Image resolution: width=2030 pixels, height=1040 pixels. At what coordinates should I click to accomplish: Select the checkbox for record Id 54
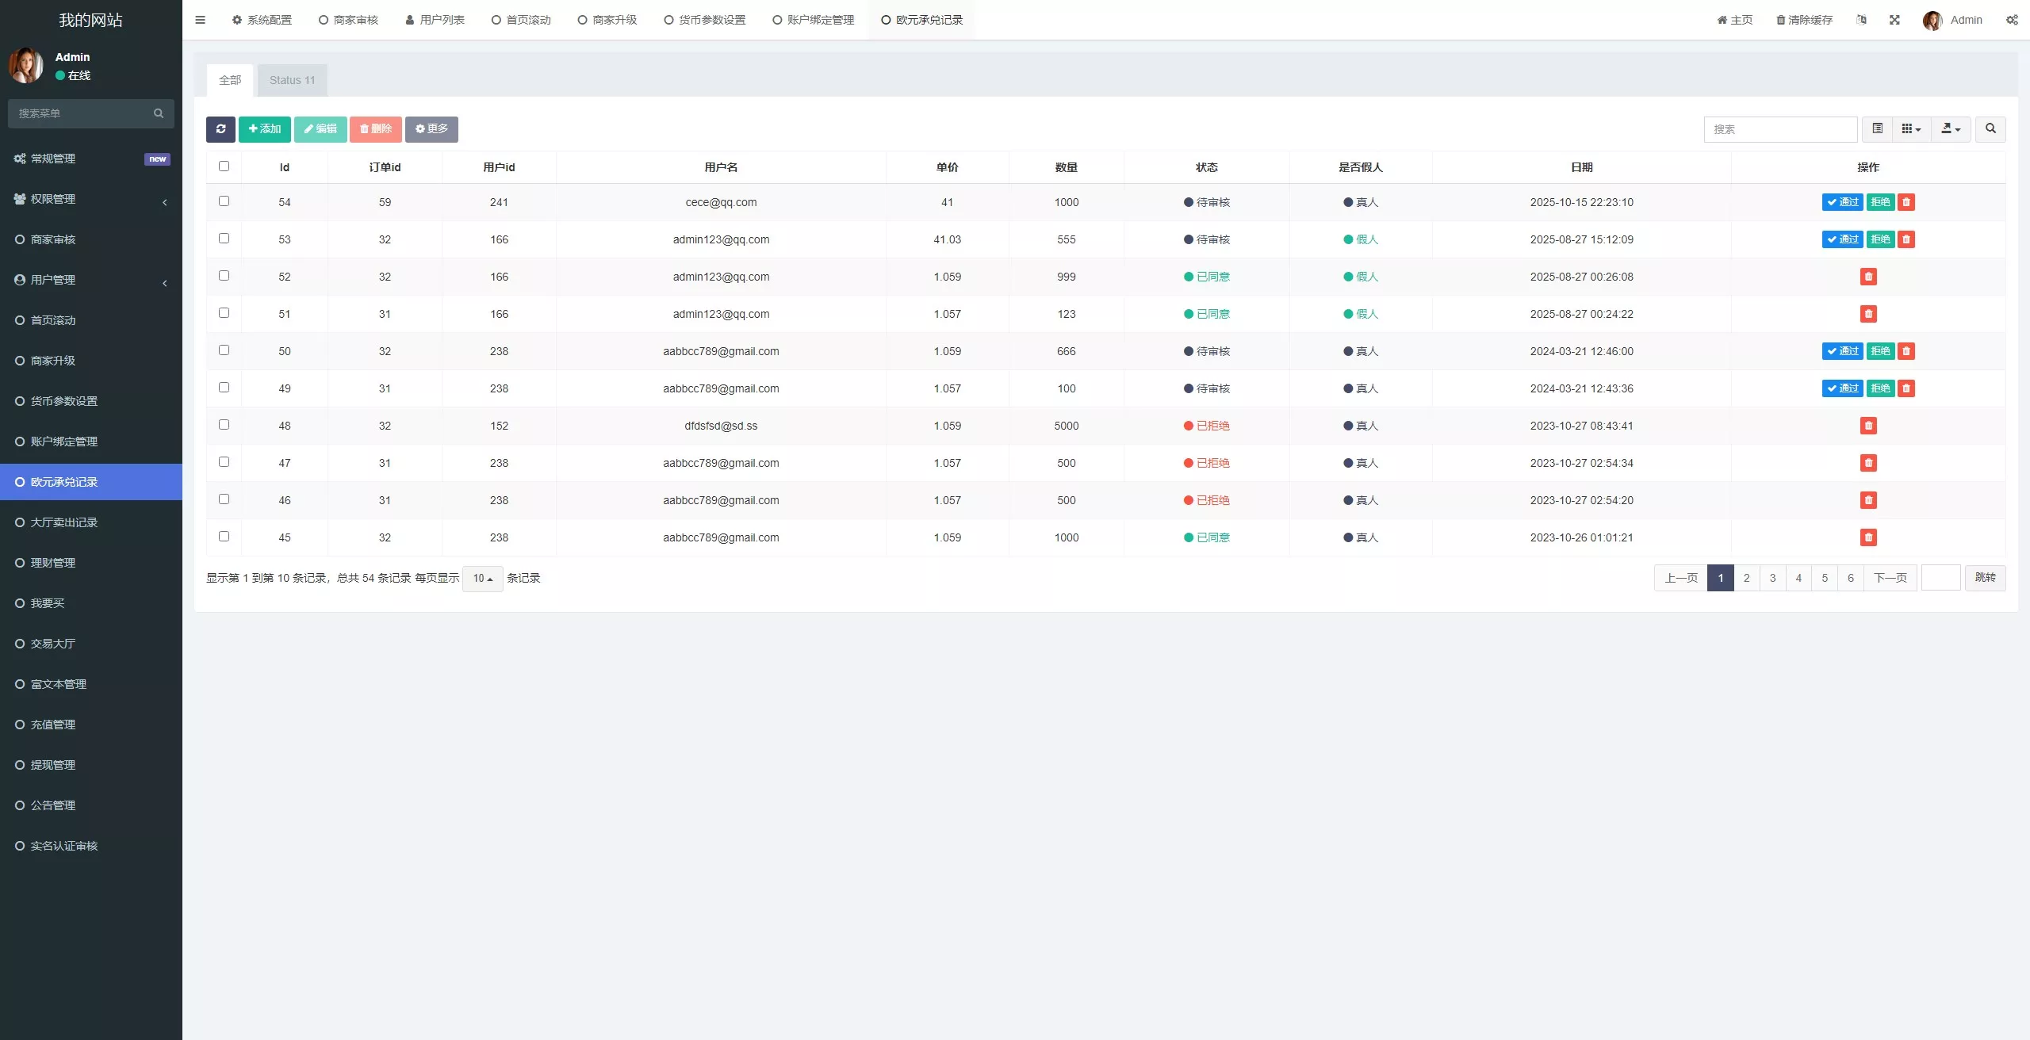pyautogui.click(x=224, y=201)
